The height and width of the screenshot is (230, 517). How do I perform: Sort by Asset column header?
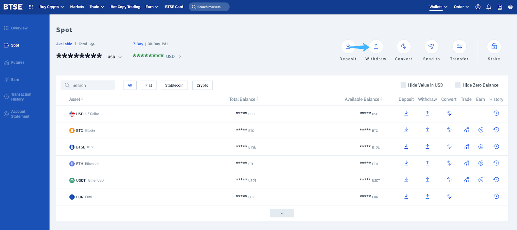(x=76, y=99)
